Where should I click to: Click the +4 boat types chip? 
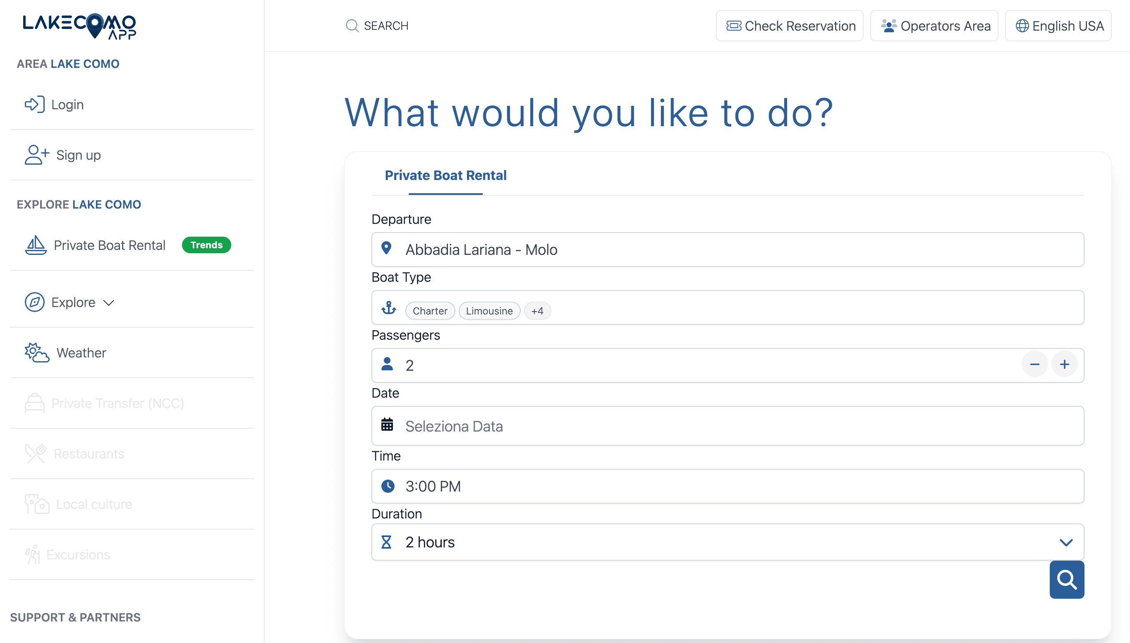[537, 311]
